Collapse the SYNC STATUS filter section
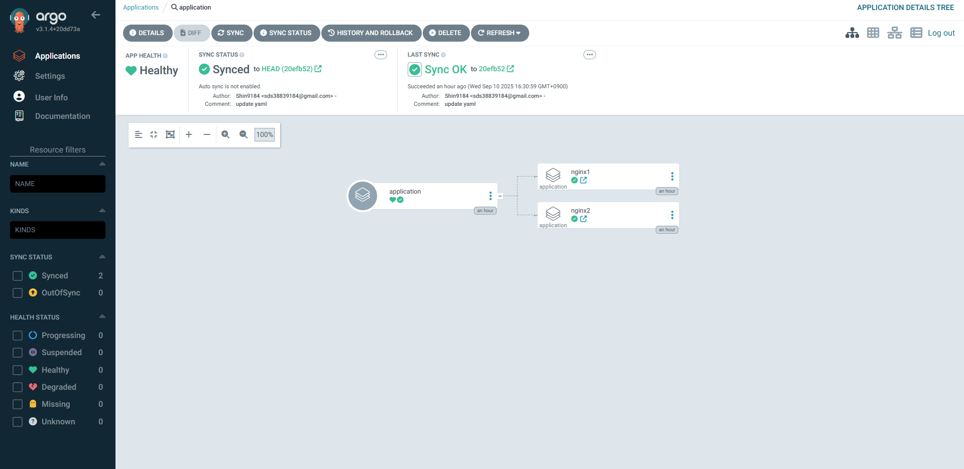 point(102,257)
